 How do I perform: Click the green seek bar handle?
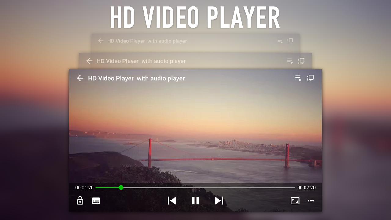[x=121, y=188]
